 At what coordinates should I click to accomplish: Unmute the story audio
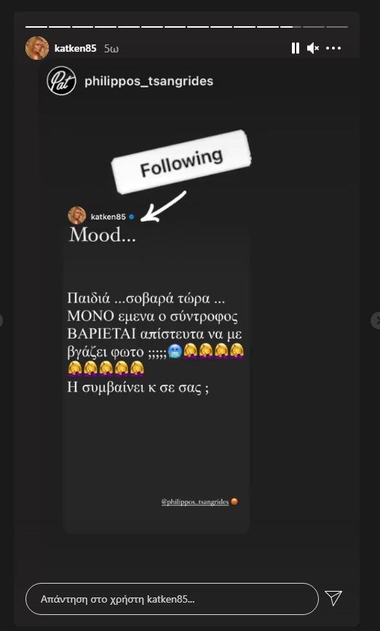pos(313,48)
